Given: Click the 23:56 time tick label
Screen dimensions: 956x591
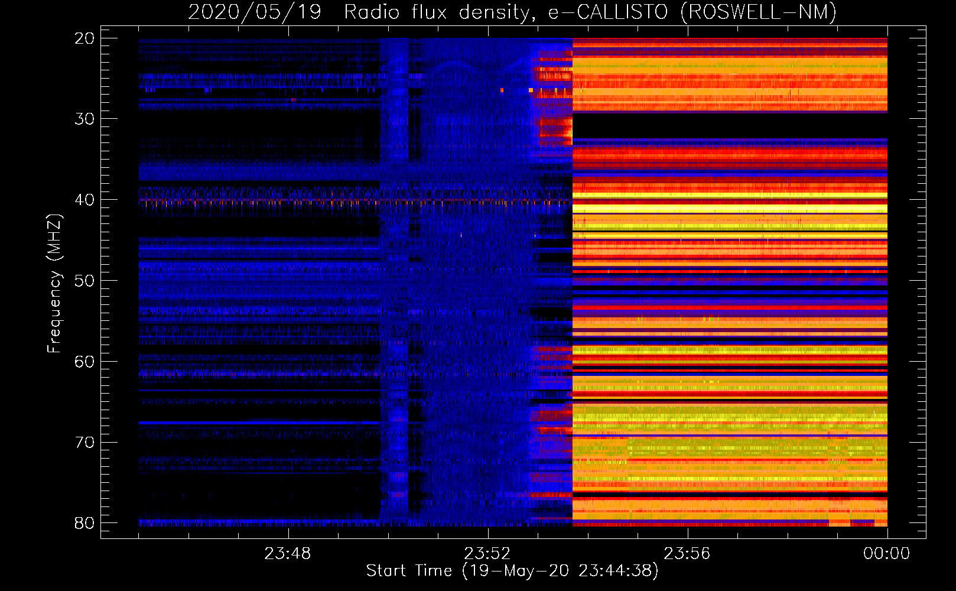Looking at the screenshot, I should [x=687, y=554].
